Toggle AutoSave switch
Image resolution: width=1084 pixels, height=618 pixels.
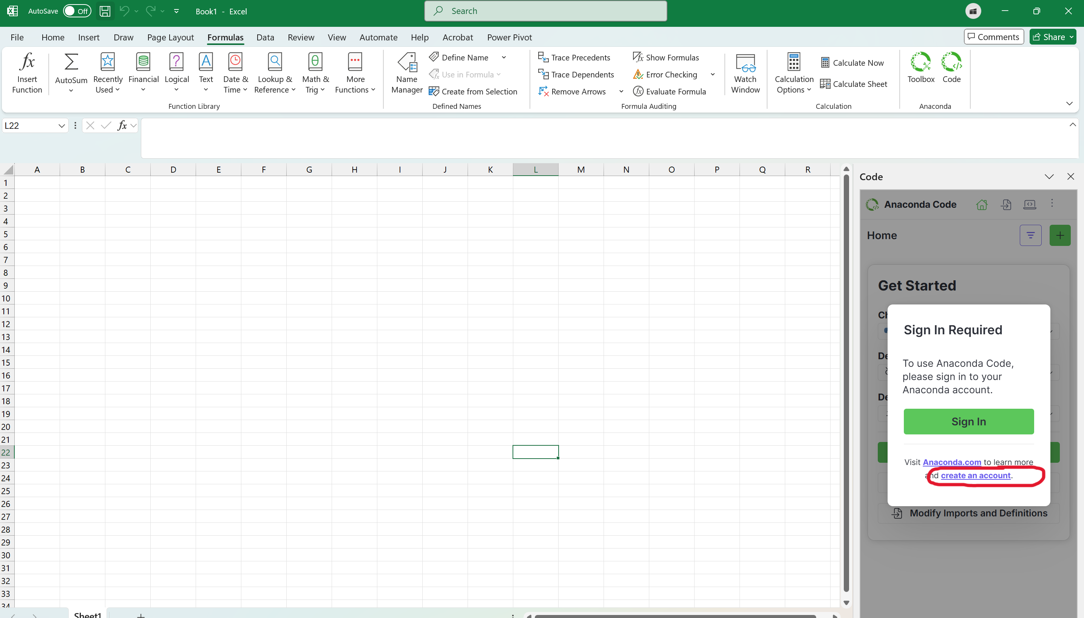(x=77, y=11)
